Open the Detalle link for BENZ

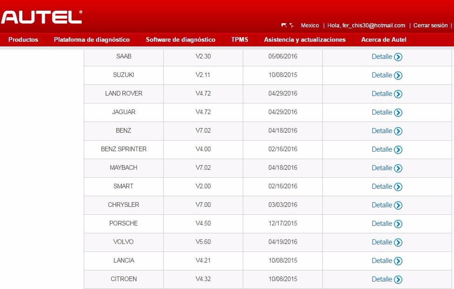(x=382, y=131)
